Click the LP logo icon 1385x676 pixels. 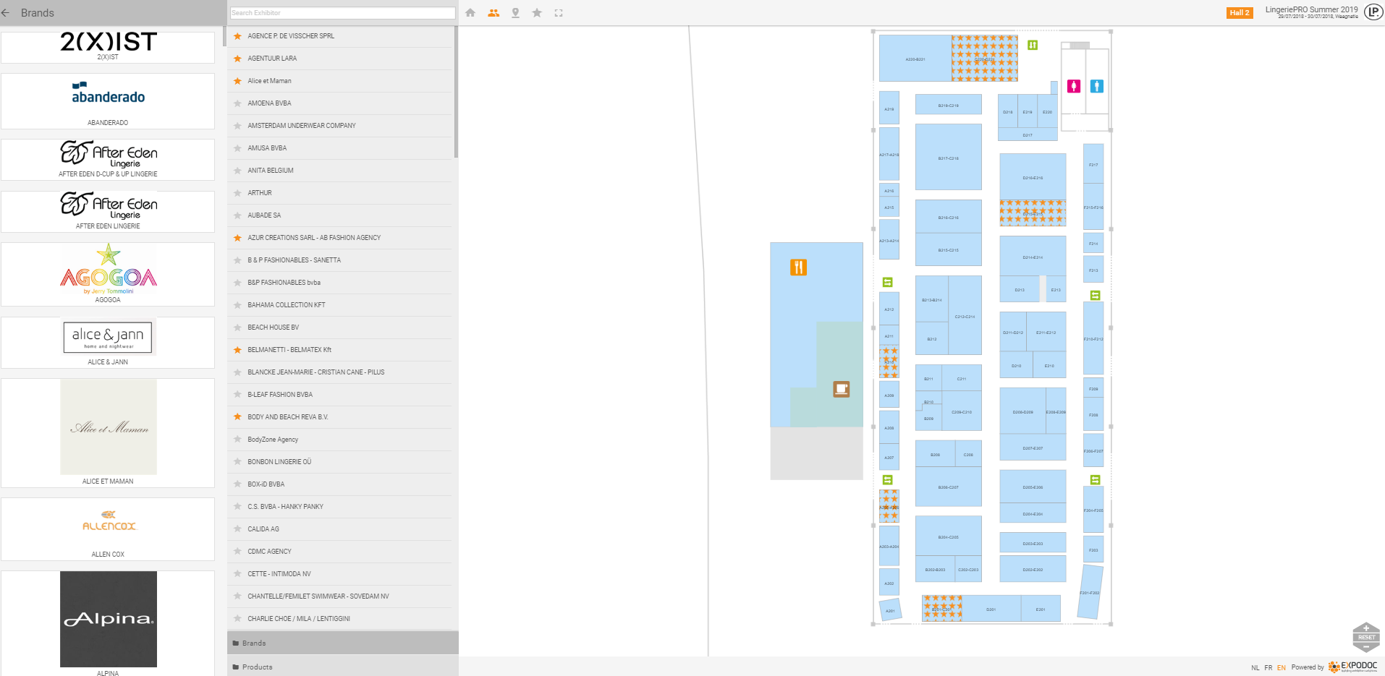1373,12
